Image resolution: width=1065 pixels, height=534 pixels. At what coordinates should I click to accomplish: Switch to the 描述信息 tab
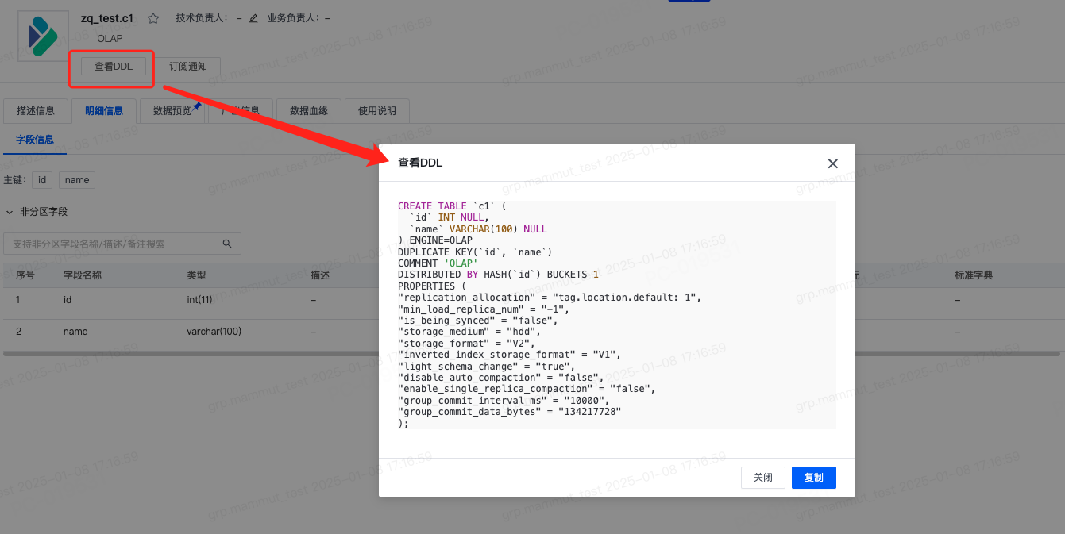coord(36,111)
